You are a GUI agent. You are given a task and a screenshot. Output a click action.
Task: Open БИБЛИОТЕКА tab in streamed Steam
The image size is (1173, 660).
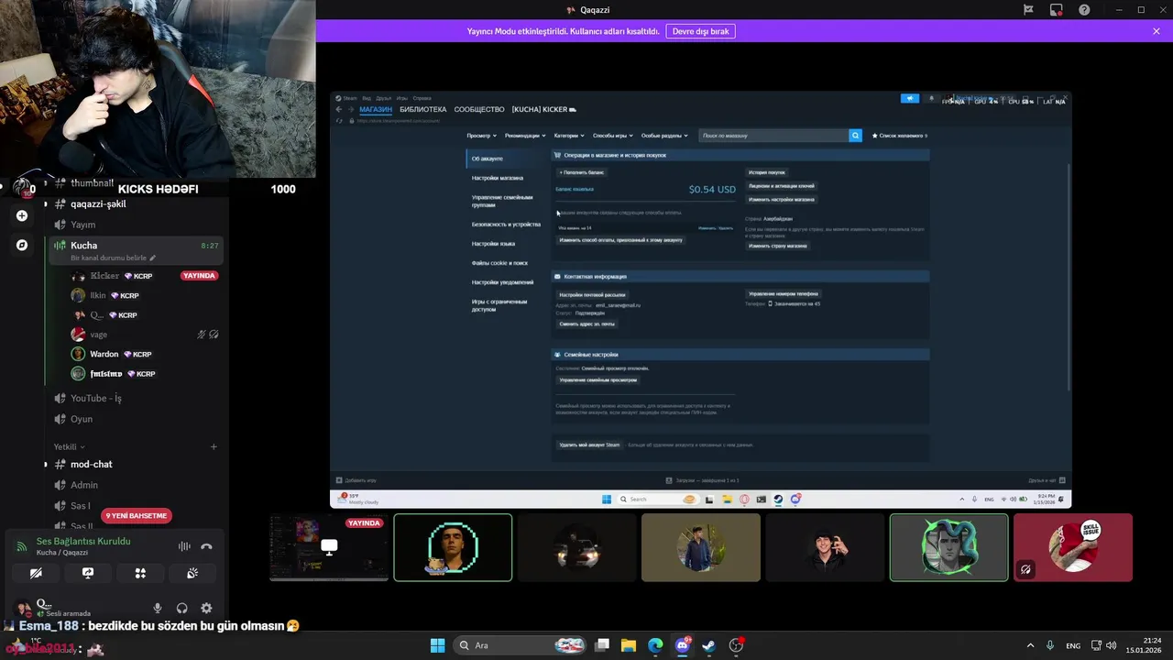tap(422, 109)
